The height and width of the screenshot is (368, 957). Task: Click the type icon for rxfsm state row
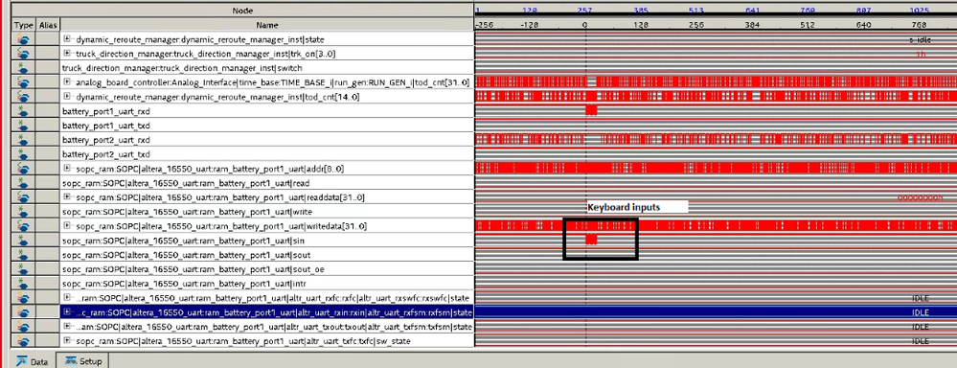pos(24,312)
